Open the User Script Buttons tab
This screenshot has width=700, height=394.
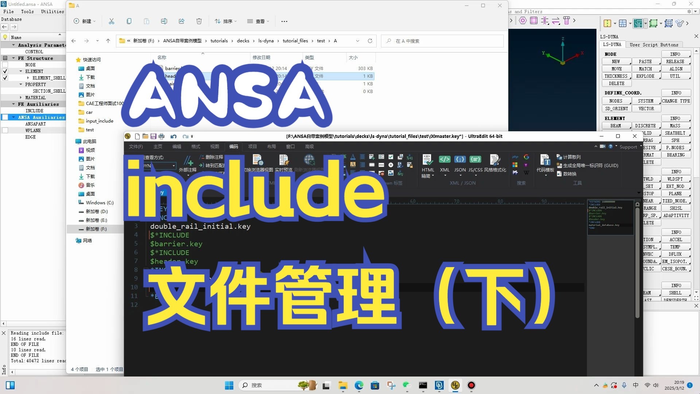[654, 45]
